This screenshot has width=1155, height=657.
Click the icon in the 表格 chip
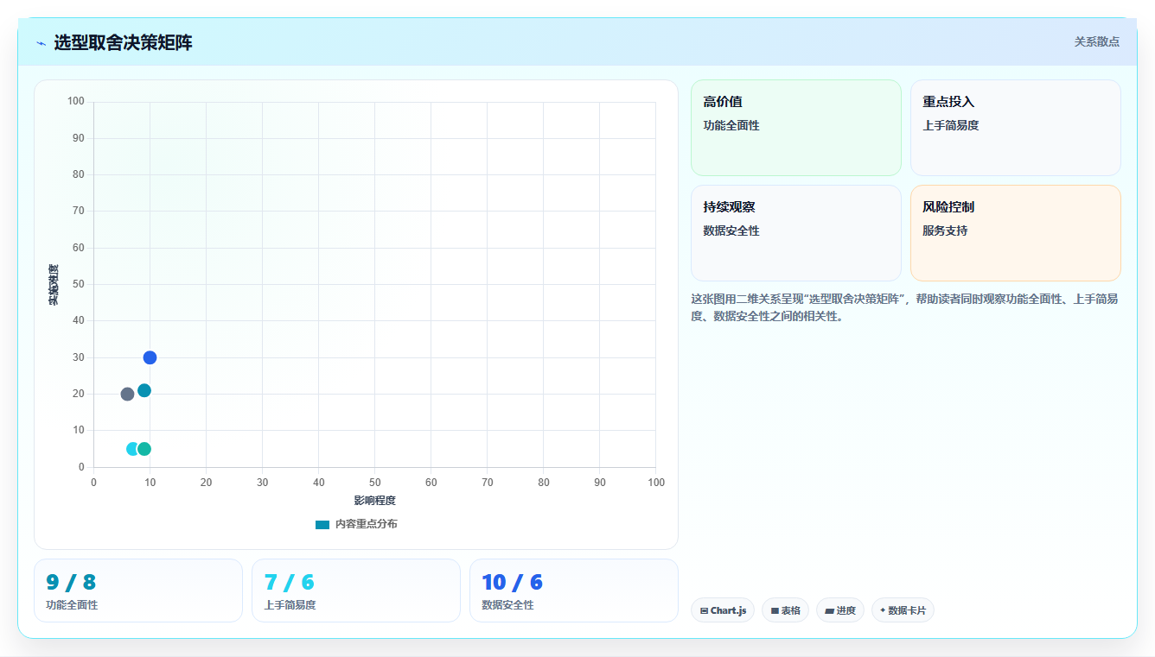pyautogui.click(x=775, y=611)
